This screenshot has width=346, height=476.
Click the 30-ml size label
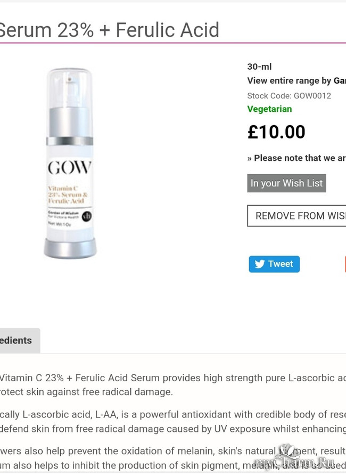[x=259, y=67]
